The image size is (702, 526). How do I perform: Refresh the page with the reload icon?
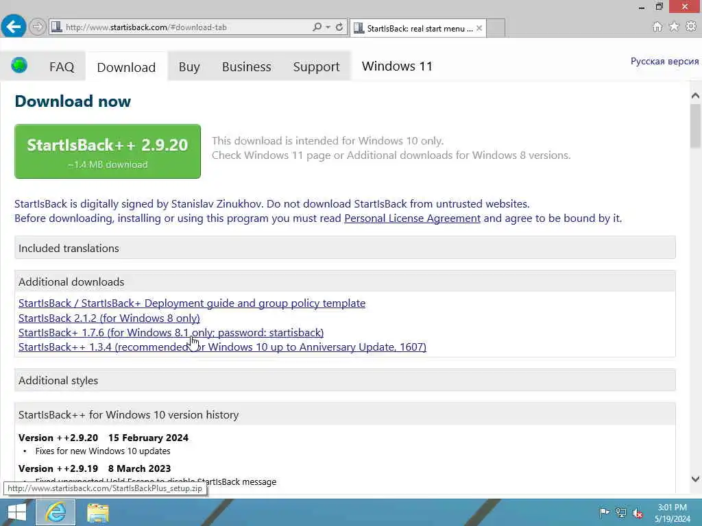point(339,27)
